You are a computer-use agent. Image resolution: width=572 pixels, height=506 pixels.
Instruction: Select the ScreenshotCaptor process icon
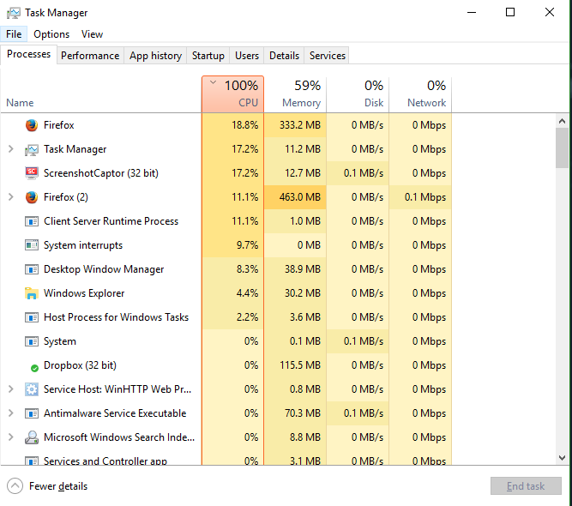click(32, 173)
